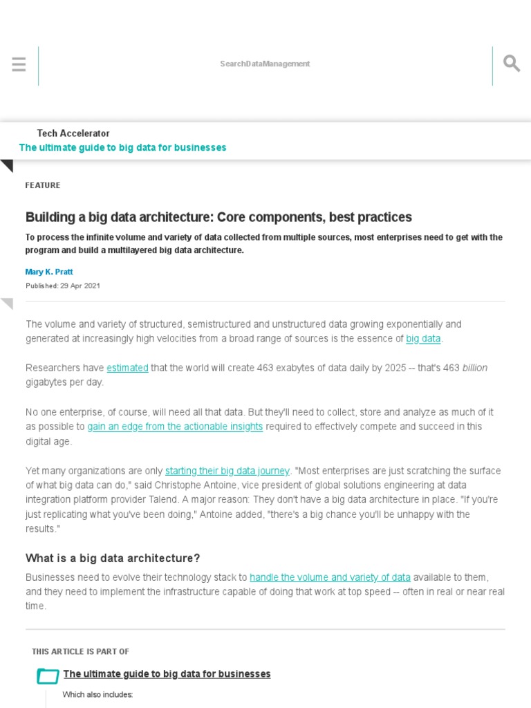Click the Tech Accelerator label

click(73, 133)
